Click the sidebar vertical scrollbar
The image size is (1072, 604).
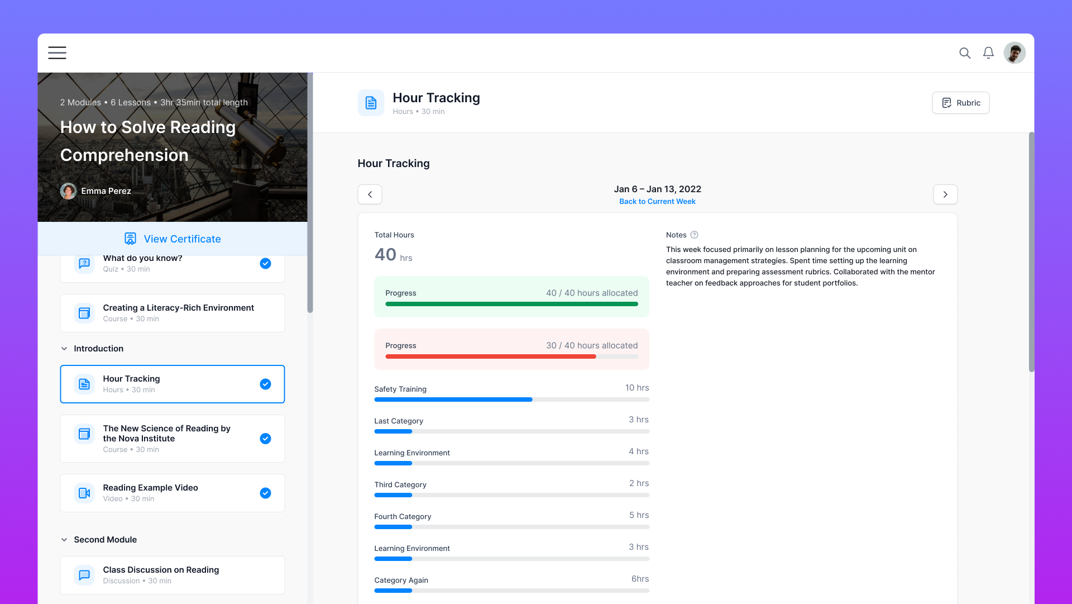pyautogui.click(x=310, y=193)
